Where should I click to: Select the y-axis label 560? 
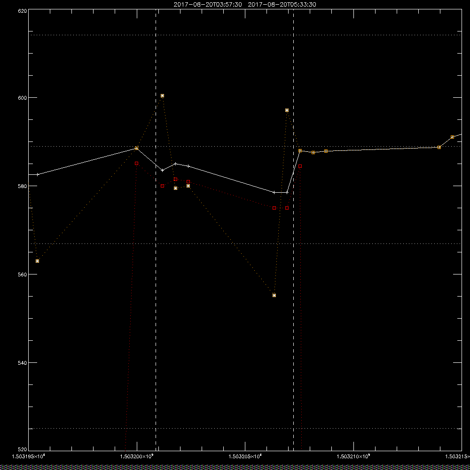pos(23,274)
